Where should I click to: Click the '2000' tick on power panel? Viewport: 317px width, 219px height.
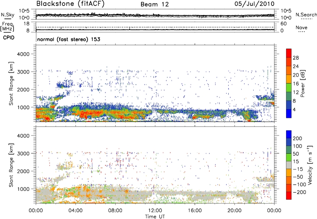pyautogui.click(x=23, y=89)
